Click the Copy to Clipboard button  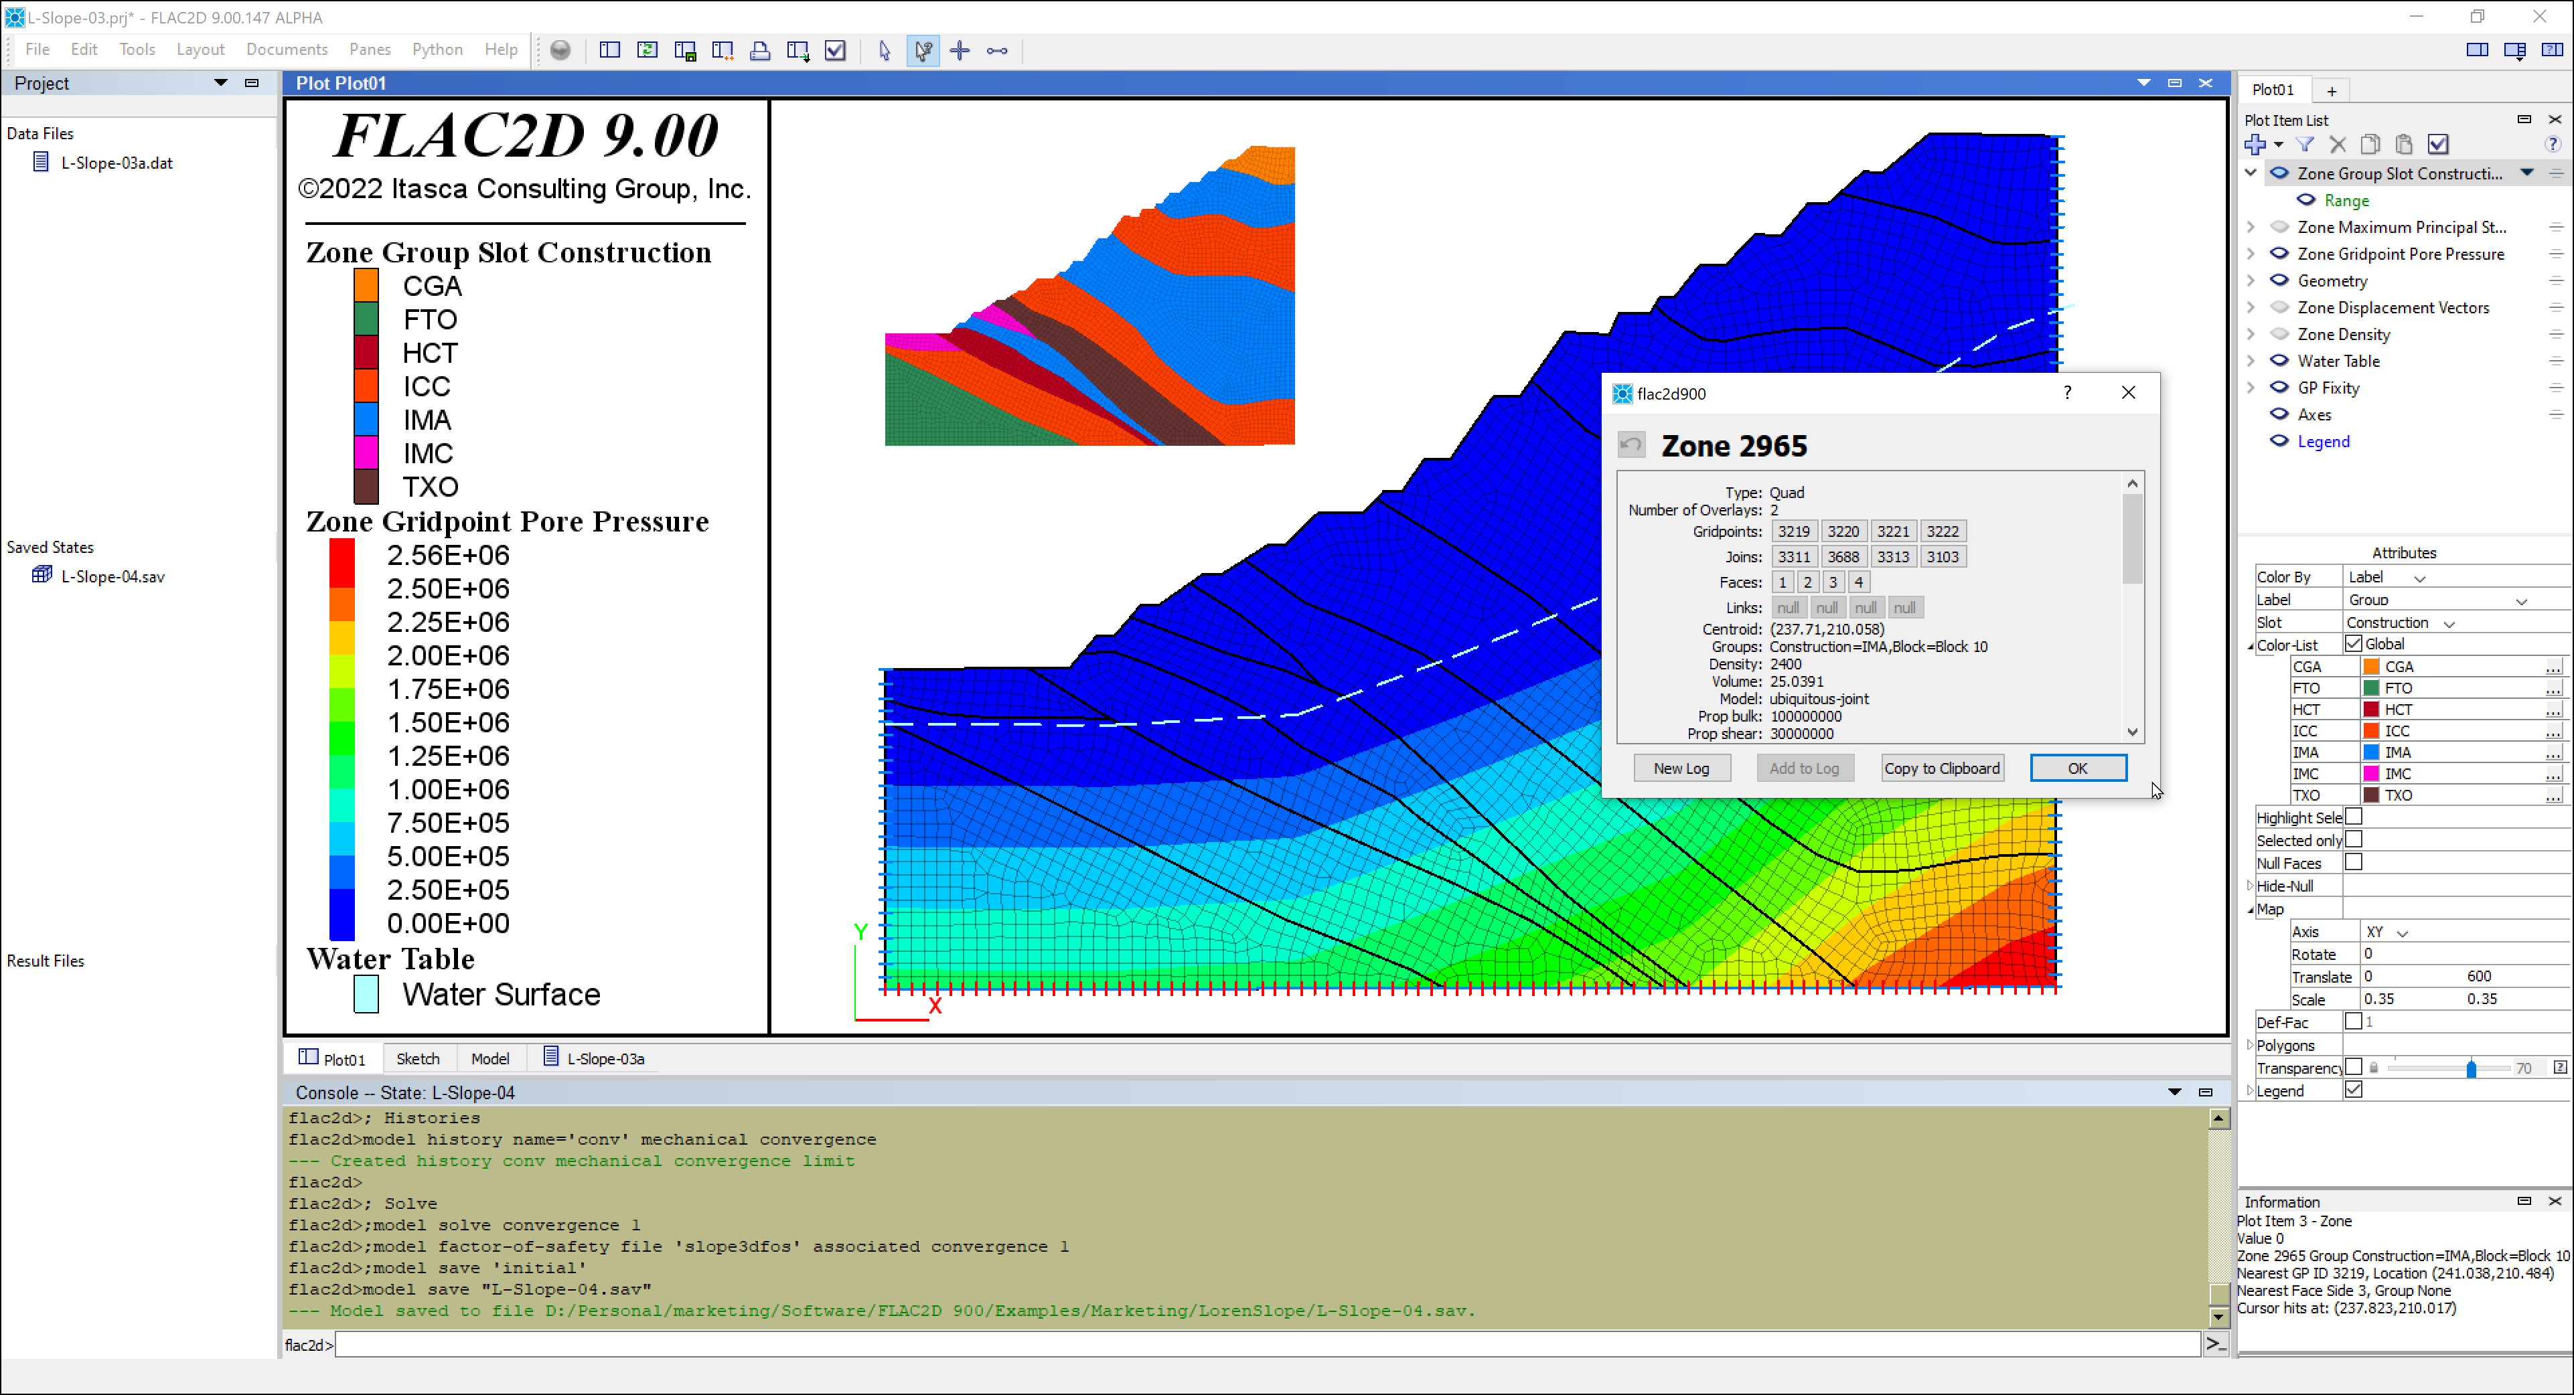[x=1941, y=768]
